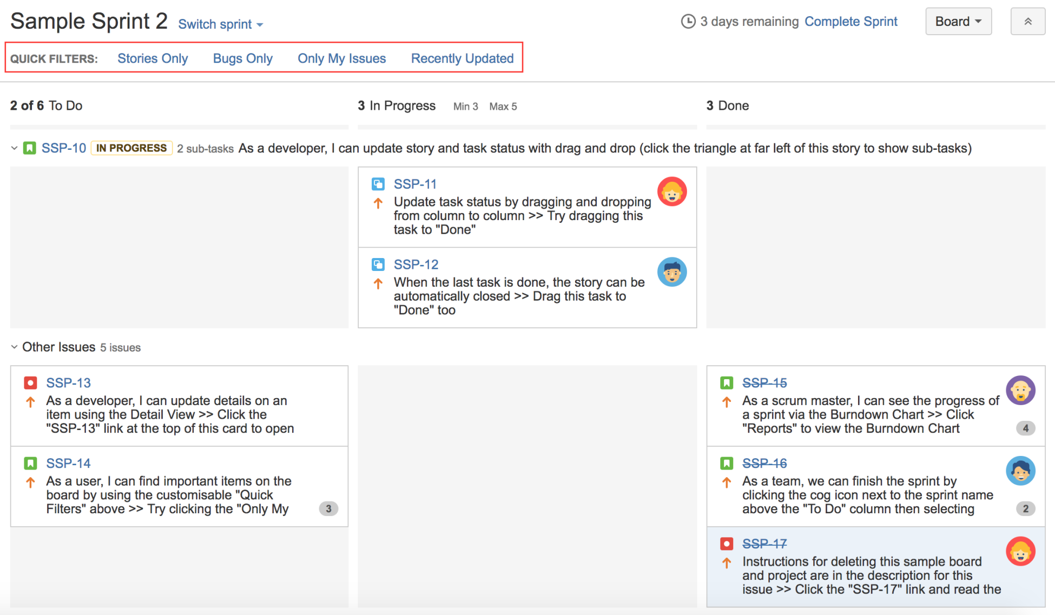Screen dimensions: 1055x615
Task: Click the red bug icon on SSP-13
Action: coord(30,383)
